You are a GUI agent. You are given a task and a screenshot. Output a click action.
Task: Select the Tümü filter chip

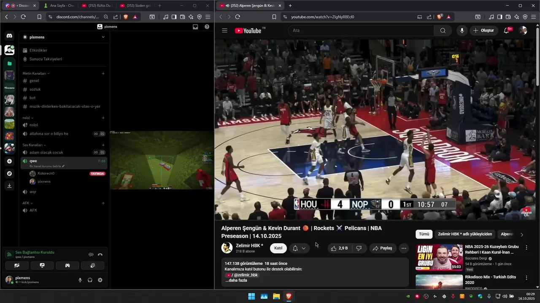pyautogui.click(x=424, y=234)
